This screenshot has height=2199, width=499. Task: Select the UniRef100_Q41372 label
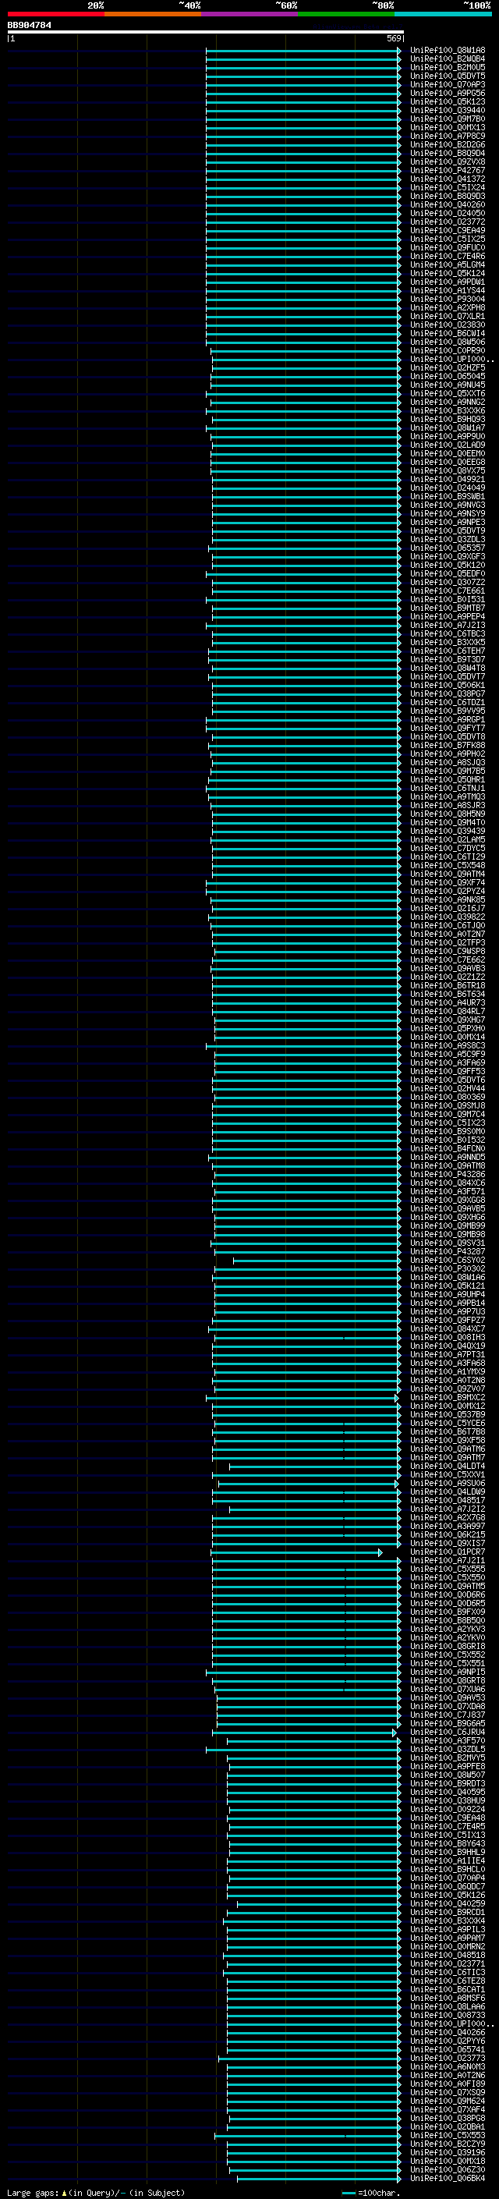448,179
